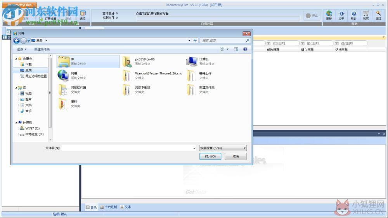
Task: Open the dialog's blue help question icon
Action: coord(245,49)
